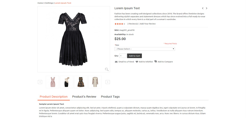Viewport: 246px width, 118px height.
Task: Click the Qty input field
Action: [x=123, y=56]
